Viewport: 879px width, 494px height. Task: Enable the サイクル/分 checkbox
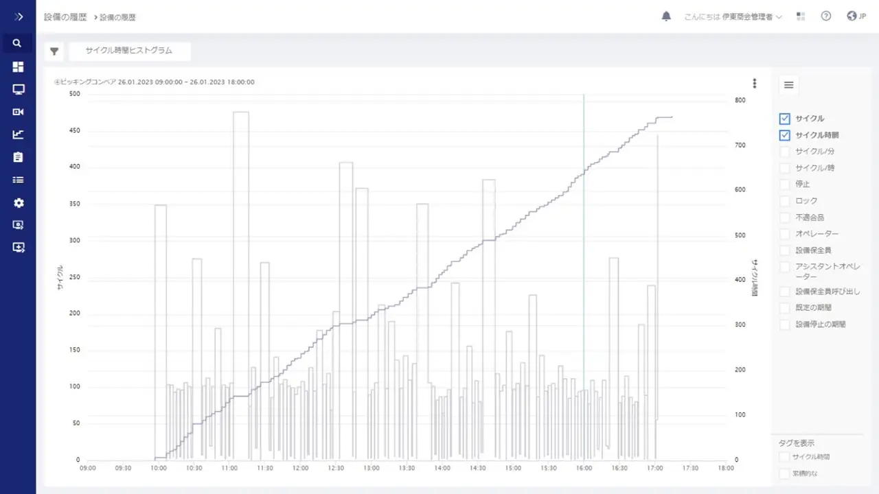(785, 152)
